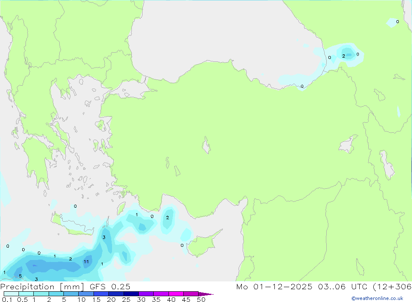This screenshot has width=412, height=302.
Task: Click the '20' legend label
Action: point(111,300)
